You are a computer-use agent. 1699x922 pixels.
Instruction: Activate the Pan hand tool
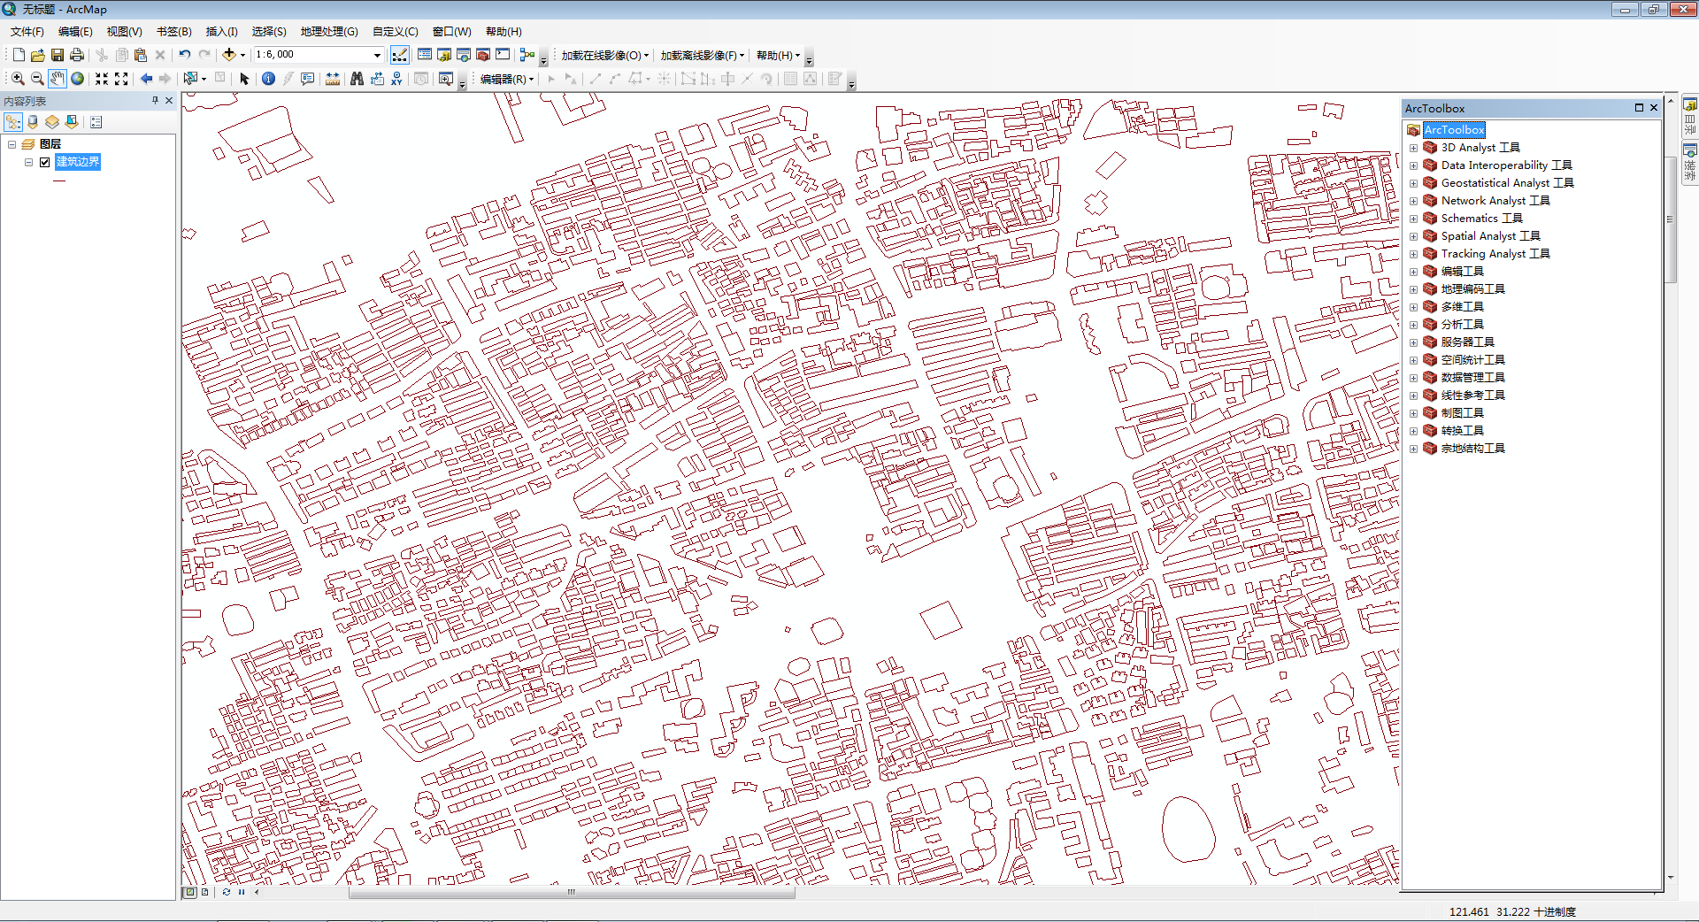tap(58, 79)
